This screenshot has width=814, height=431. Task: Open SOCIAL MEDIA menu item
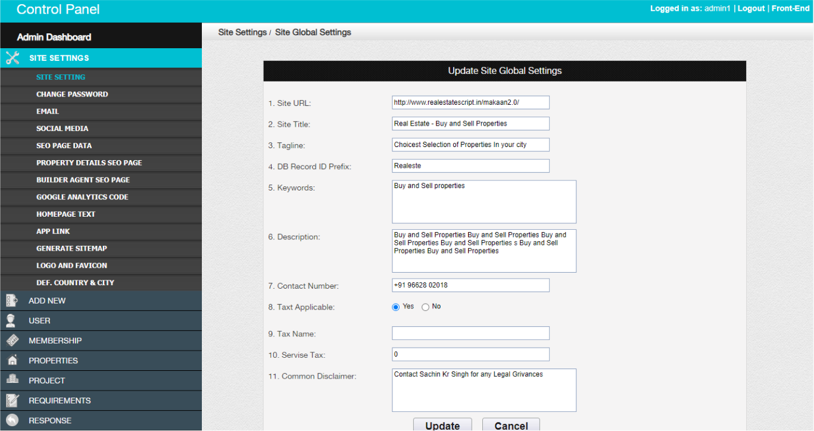tap(101, 129)
